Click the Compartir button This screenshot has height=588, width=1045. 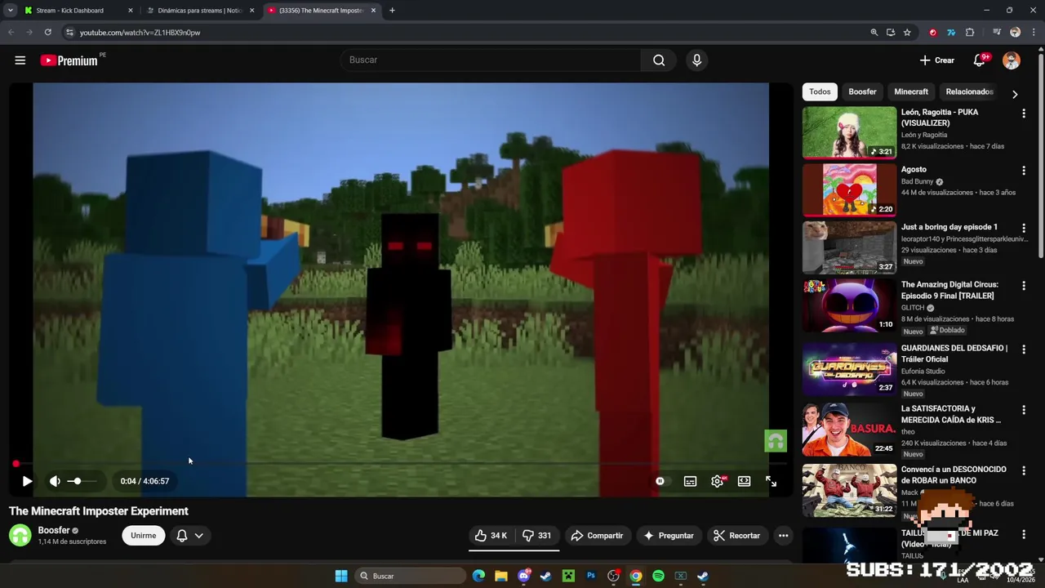(597, 536)
